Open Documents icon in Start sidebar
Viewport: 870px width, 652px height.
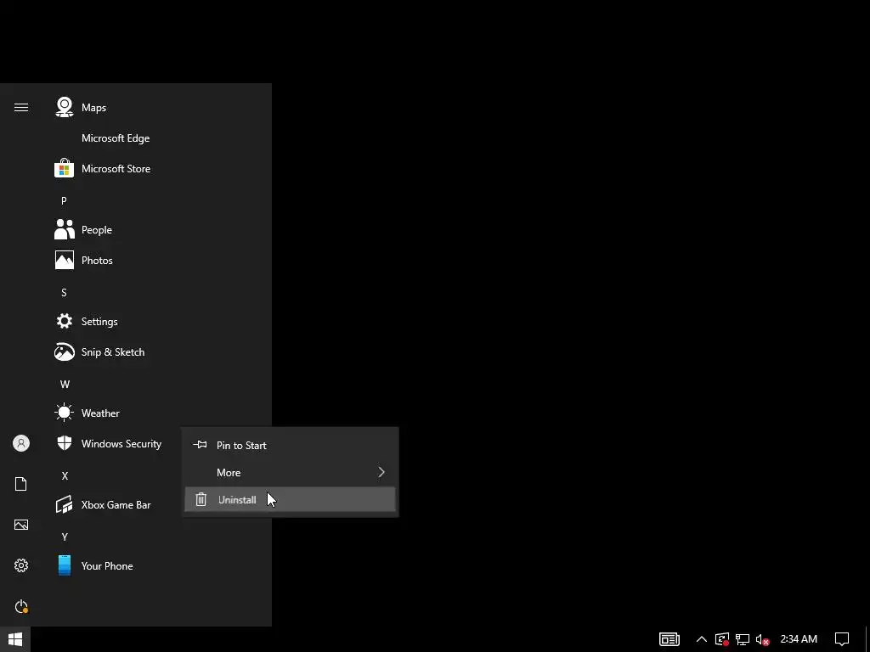(21, 484)
